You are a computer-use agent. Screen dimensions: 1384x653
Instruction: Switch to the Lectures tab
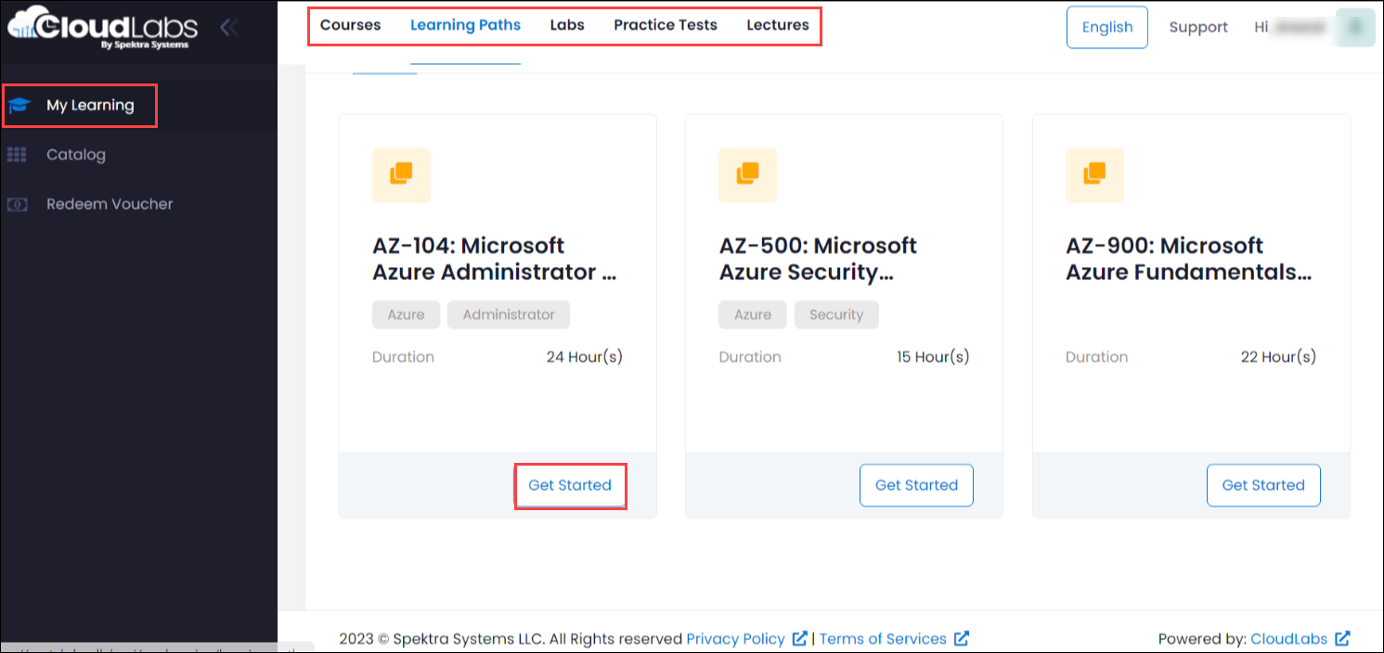[x=778, y=25]
